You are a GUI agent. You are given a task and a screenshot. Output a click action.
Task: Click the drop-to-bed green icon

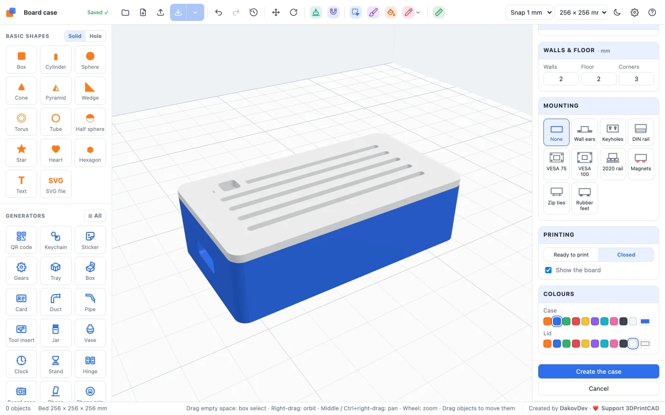[x=316, y=12]
